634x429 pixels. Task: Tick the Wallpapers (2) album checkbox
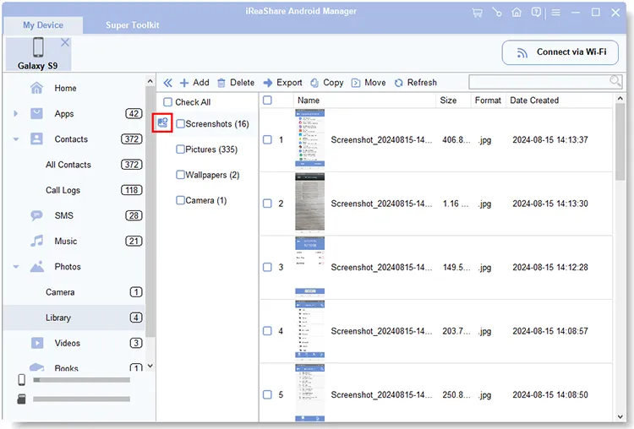pos(180,175)
